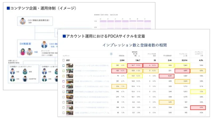Open the thumbnail in the 1,173 impressions row
Screen dimensions: 213x119
pyautogui.click(x=70, y=97)
